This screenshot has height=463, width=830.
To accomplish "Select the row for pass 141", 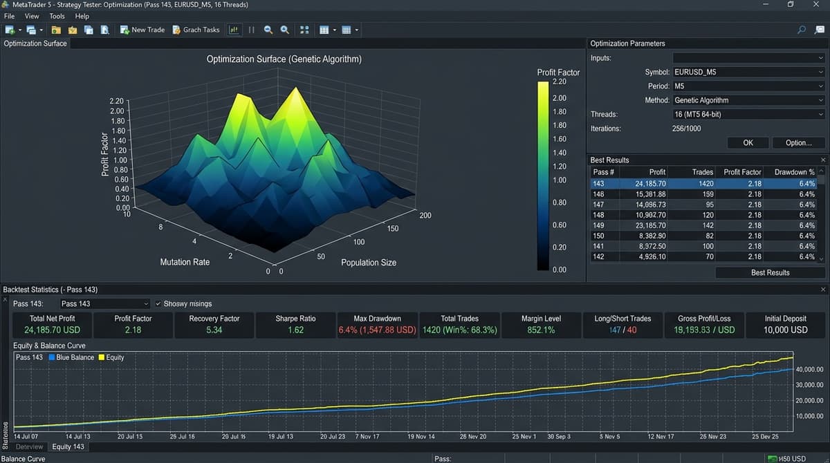I will click(703, 246).
